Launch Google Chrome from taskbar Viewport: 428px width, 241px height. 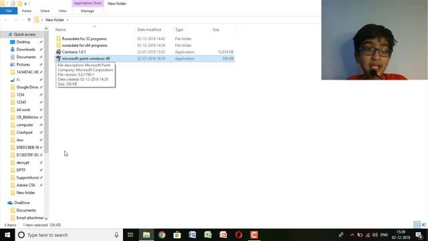pyautogui.click(x=162, y=235)
